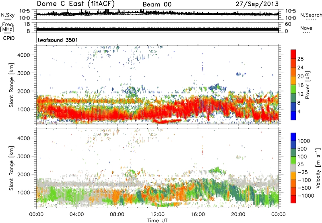The height and width of the screenshot is (223, 322).
Task: Click the '3000' tick of the velocity panel
Action: pos(23,156)
